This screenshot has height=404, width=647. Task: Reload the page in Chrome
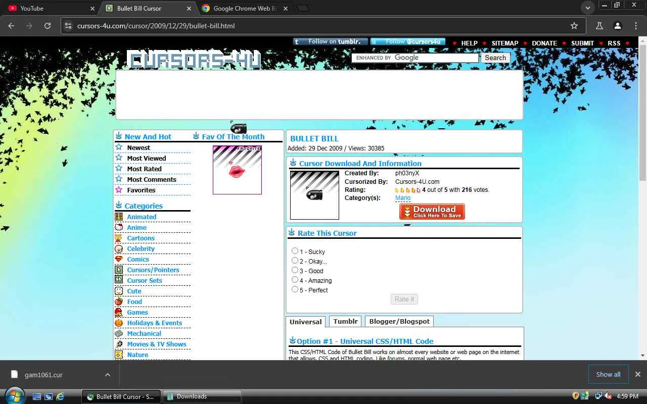(x=48, y=26)
